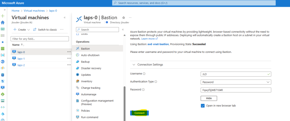Screen dimensions: 290x121
Task: Click the Filter for any field box
Action: [40, 39]
